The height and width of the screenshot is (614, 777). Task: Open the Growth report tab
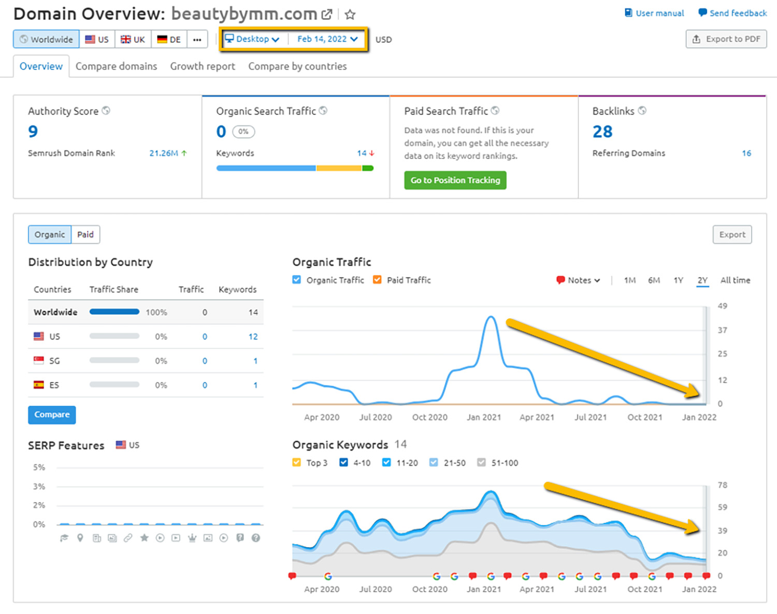(x=203, y=66)
